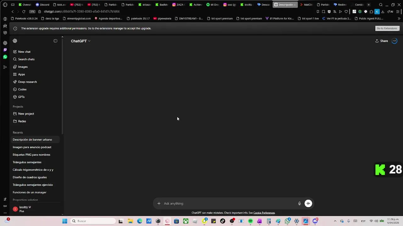Open WhatsApp in the browser sidebar
Viewport: 403px width, 226px height.
[x=5, y=57]
